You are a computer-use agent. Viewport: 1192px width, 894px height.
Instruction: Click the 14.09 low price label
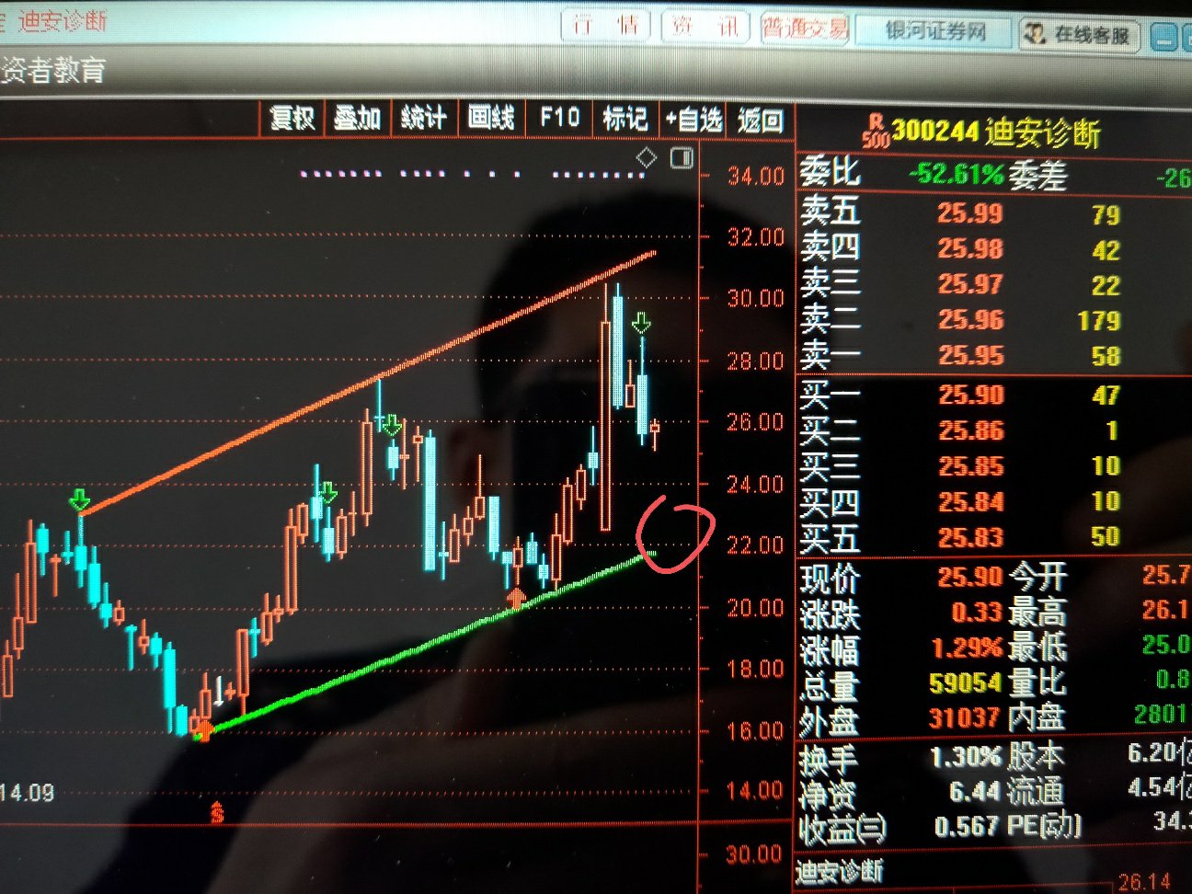pos(28,793)
